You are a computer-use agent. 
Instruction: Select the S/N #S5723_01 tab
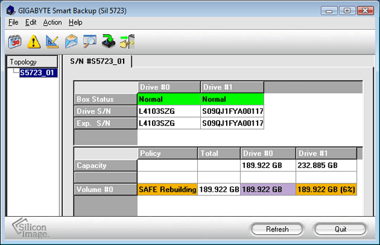pos(98,61)
